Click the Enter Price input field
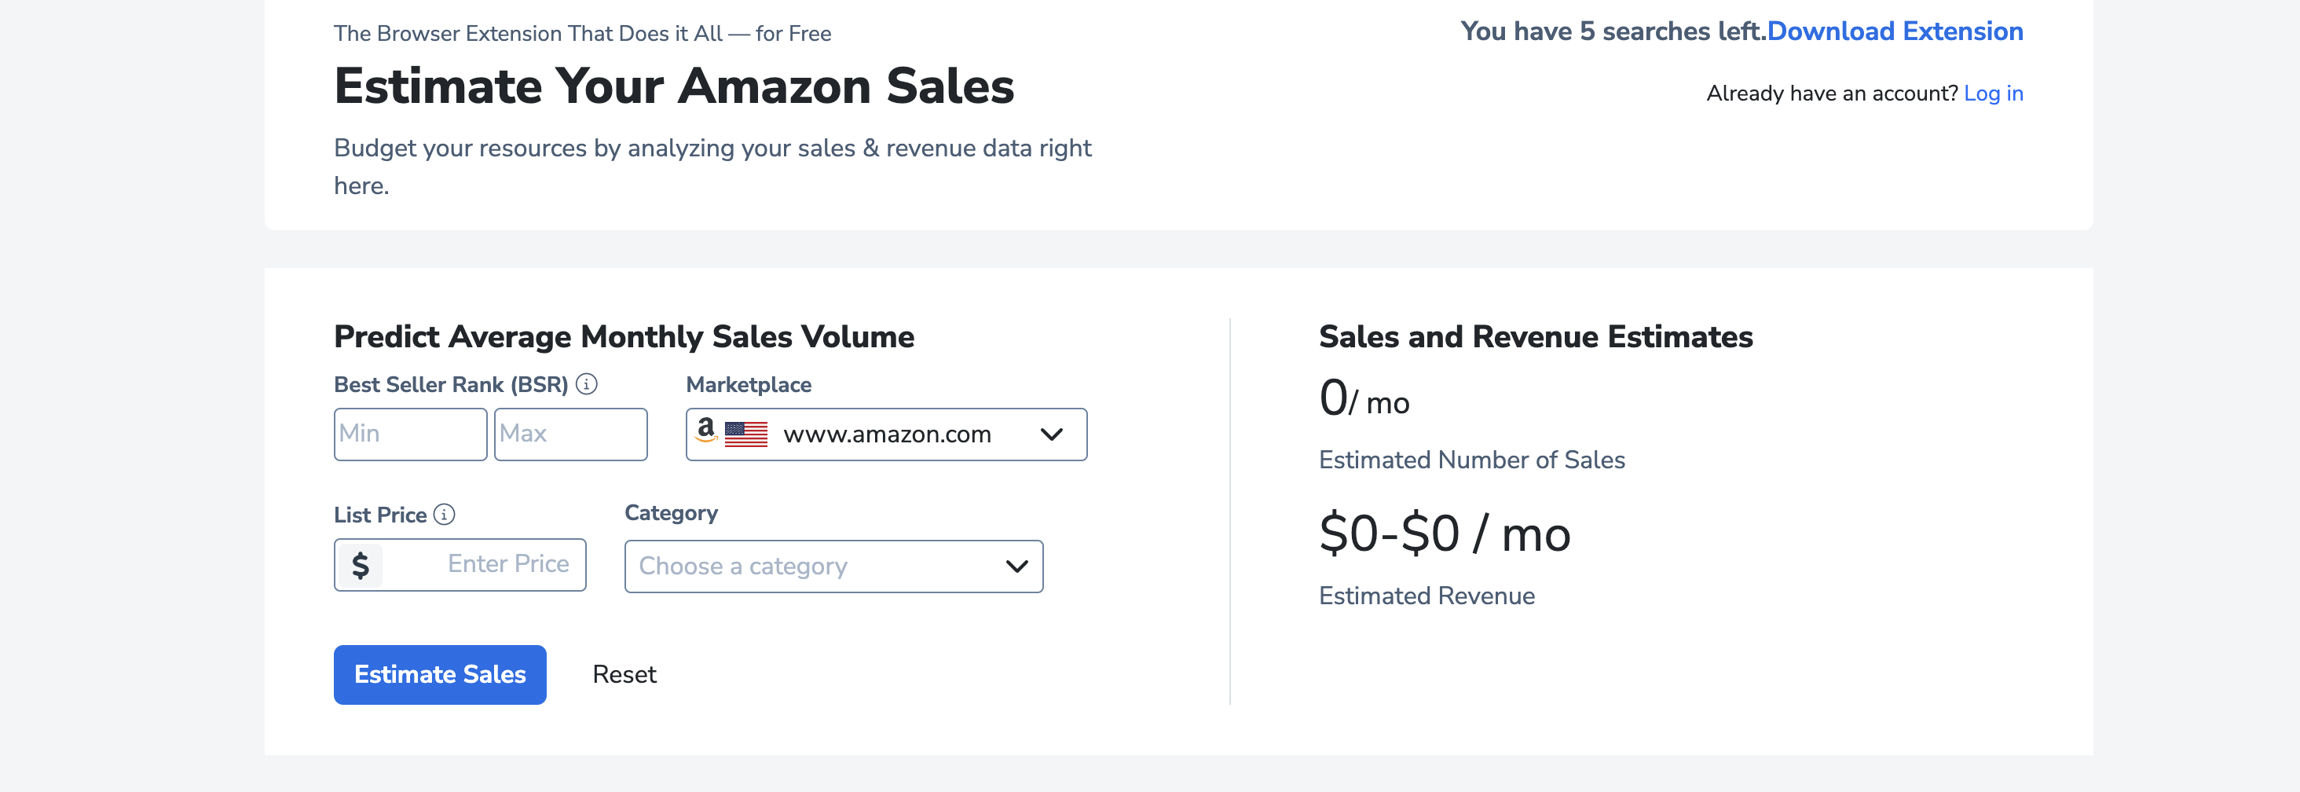The width and height of the screenshot is (2300, 792). 482,564
